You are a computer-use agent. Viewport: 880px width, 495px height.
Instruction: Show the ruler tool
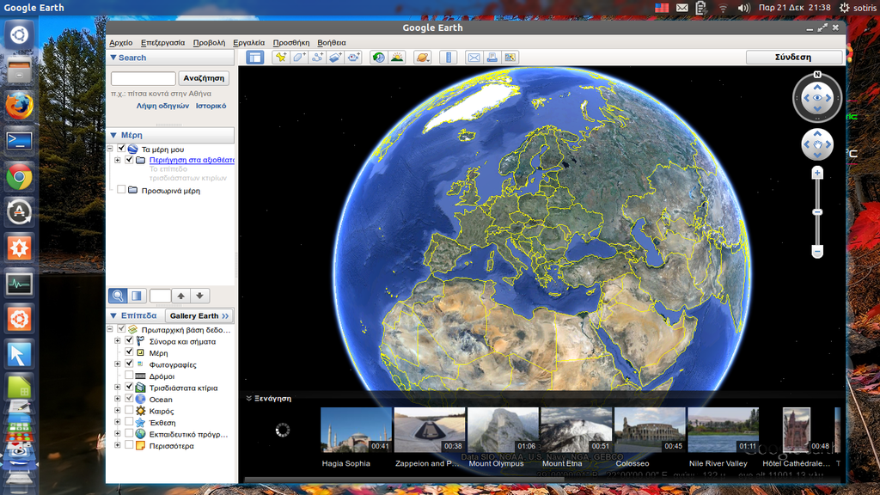(x=448, y=58)
